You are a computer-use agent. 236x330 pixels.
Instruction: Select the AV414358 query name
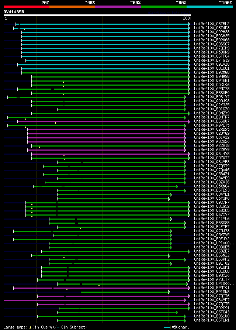click(x=14, y=12)
